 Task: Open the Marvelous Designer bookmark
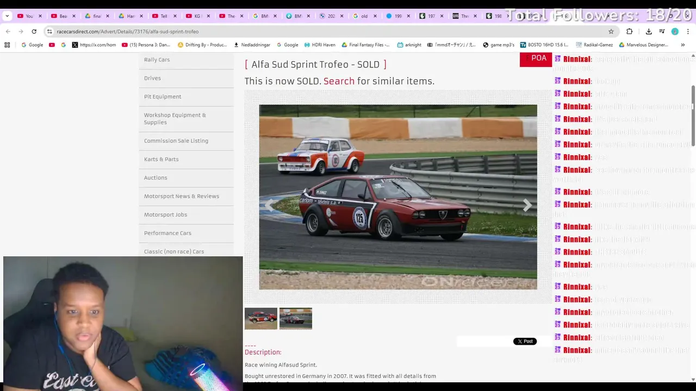pos(643,45)
